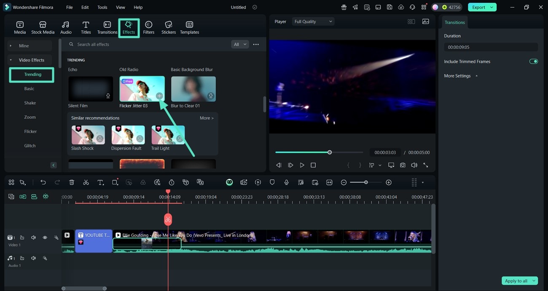Switch to the Audio tab
This screenshot has height=291, width=548.
(x=66, y=28)
